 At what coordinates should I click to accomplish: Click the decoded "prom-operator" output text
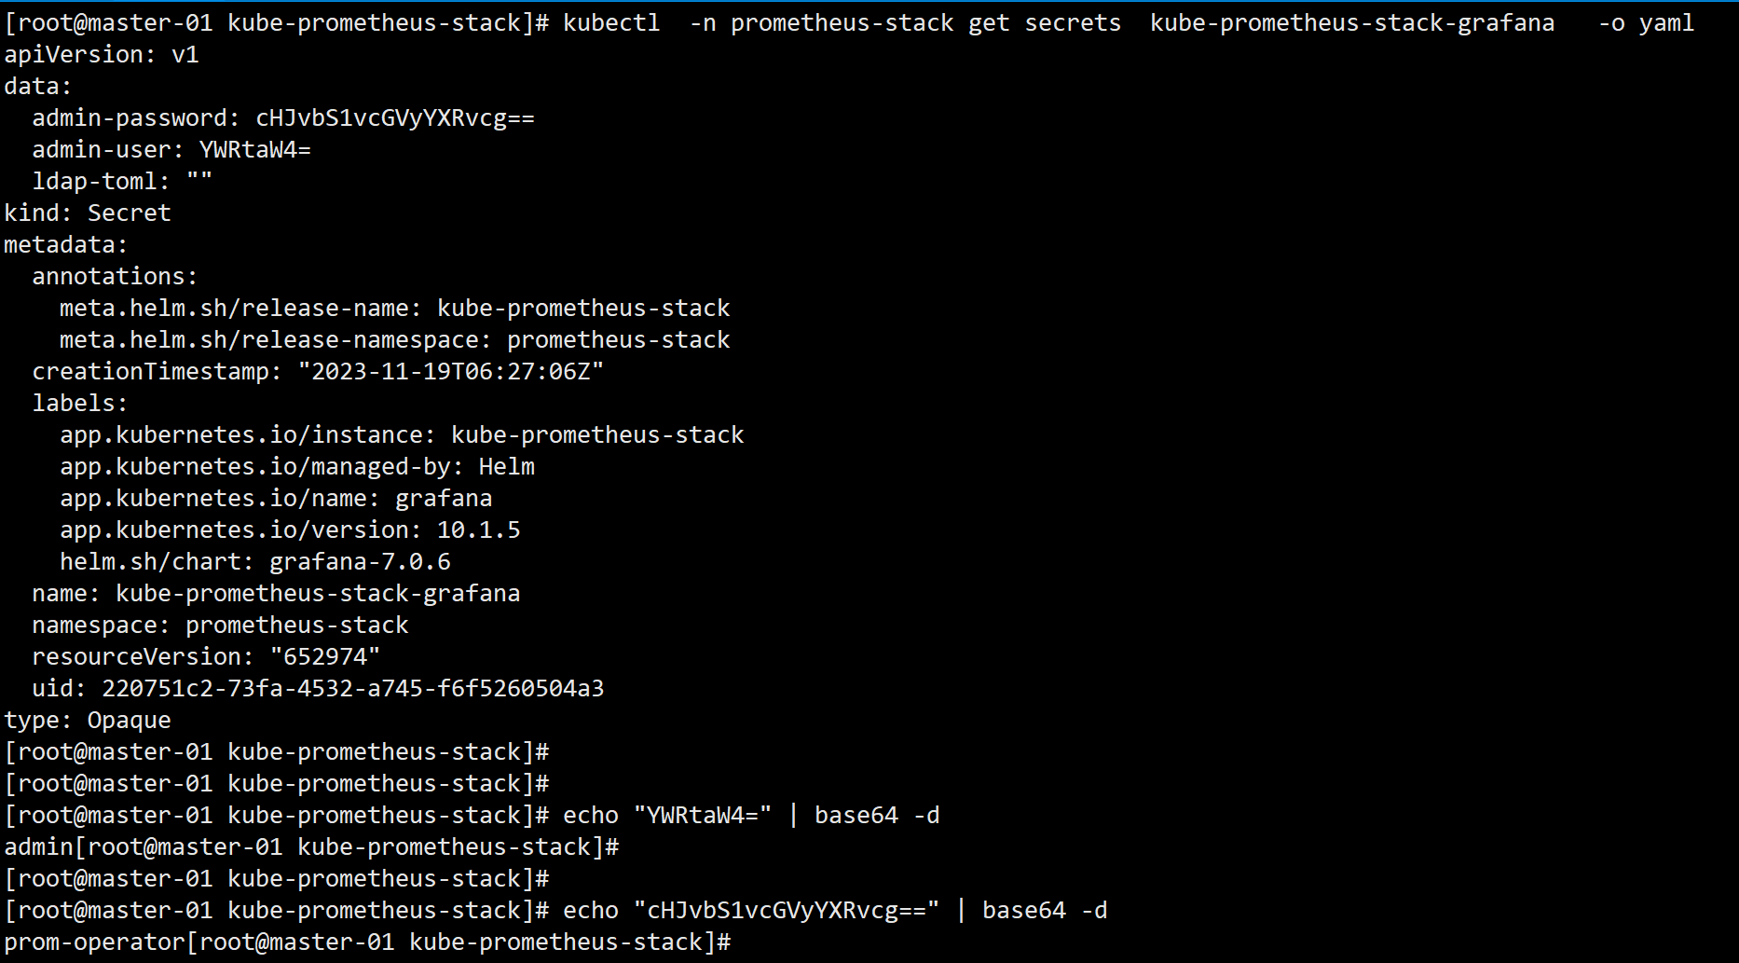tap(94, 942)
